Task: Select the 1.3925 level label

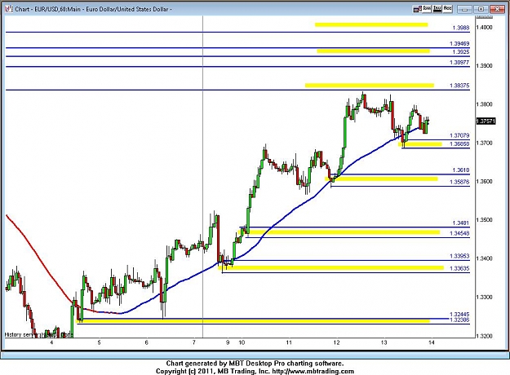Action: [461, 52]
